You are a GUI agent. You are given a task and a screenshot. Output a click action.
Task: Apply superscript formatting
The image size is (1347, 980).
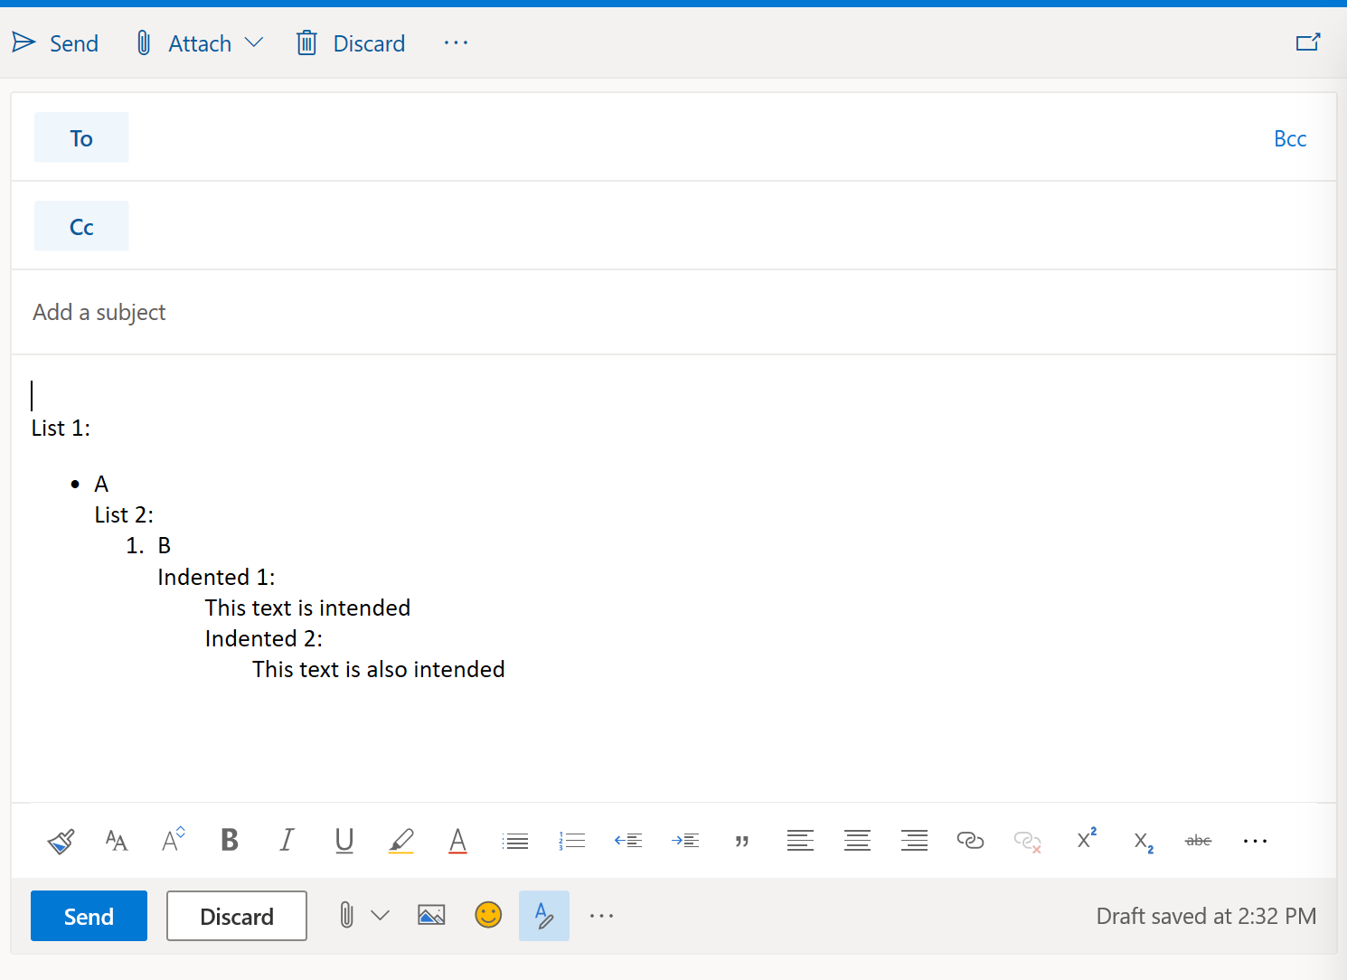pos(1085,839)
